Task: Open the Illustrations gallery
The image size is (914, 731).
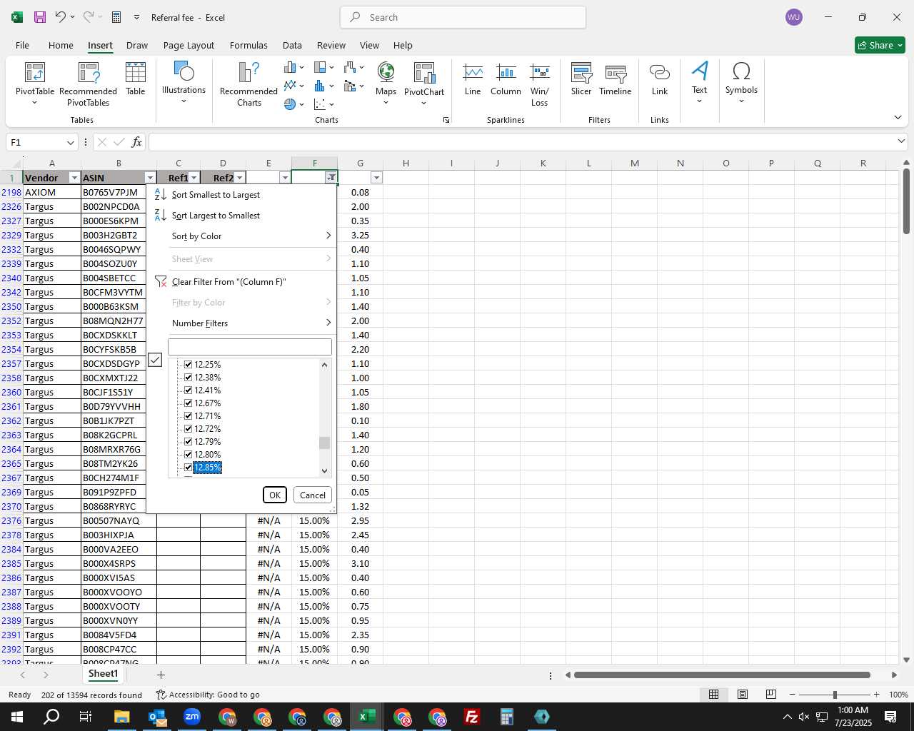Action: [x=184, y=83]
